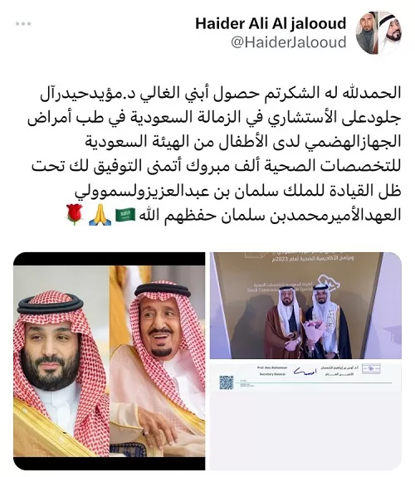Viewport: 415px width, 477px height.
Task: Open the left collage photo of two men
Action: point(109,361)
